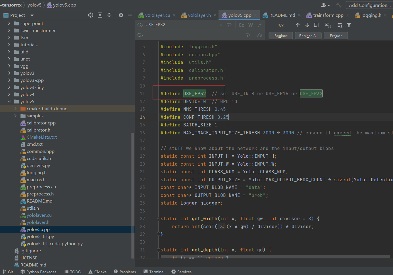
Task: Toggle whole words (W) in search
Action: (250, 25)
